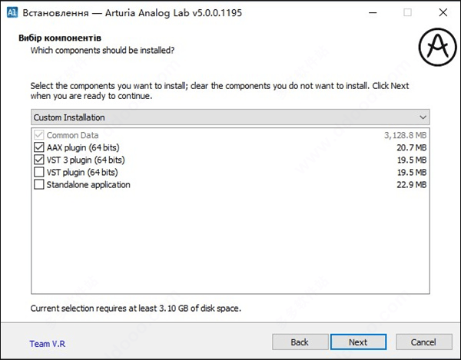Click the maximize window button
Viewport: 461px width, 360px height.
[x=407, y=12]
